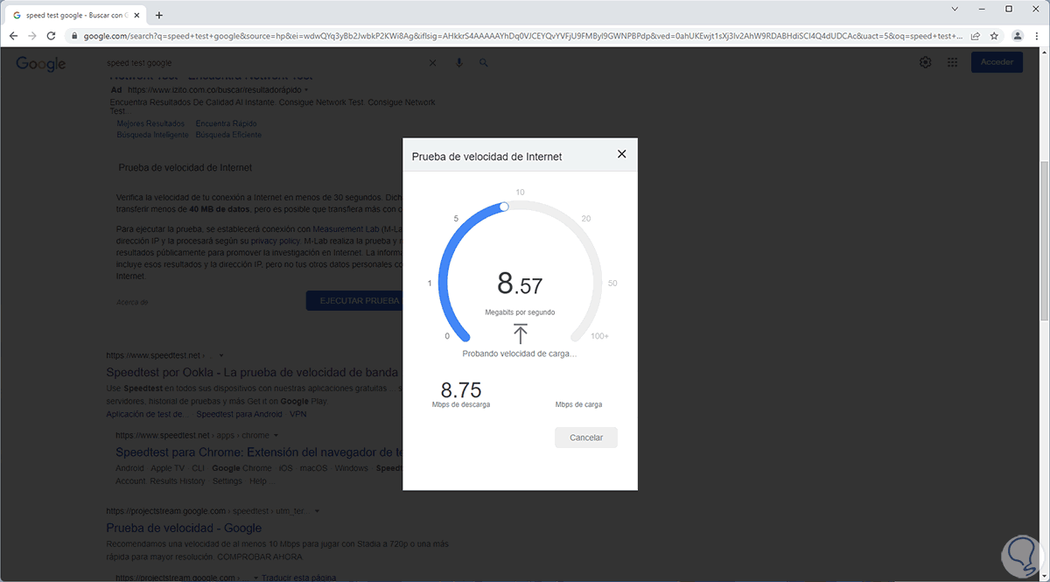Click the vertical scrollbar thumb

(x=1044, y=241)
